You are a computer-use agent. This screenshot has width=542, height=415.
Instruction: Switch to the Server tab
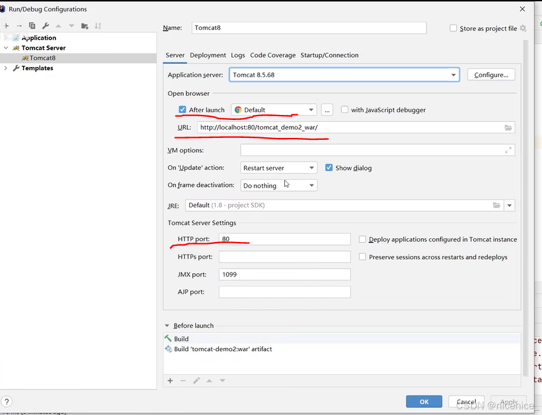point(175,55)
